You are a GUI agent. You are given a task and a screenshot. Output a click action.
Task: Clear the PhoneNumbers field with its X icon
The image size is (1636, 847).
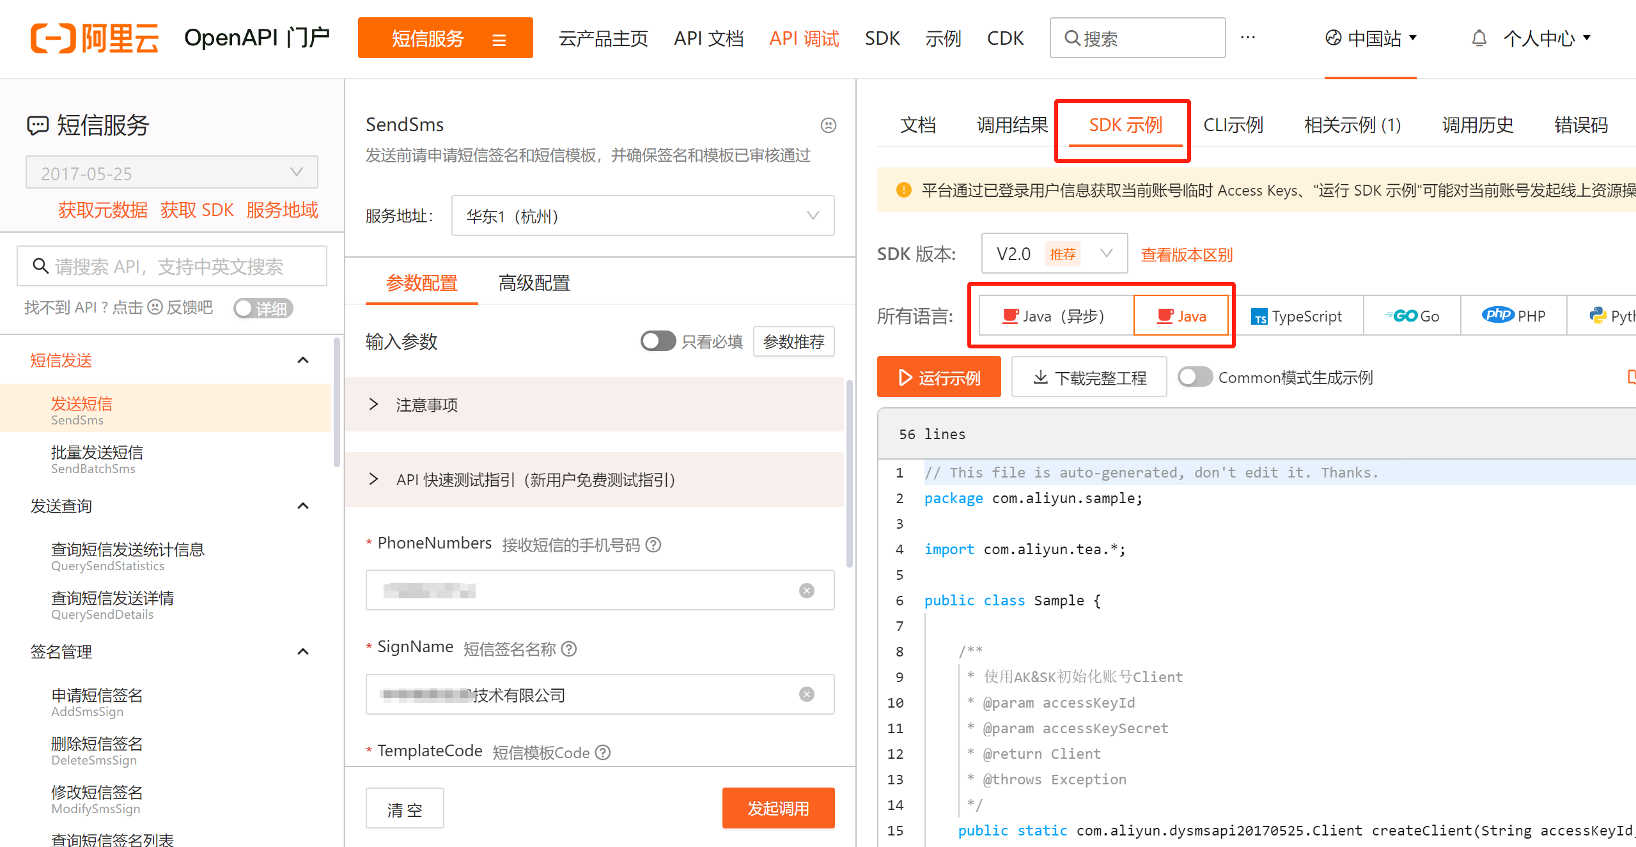click(x=807, y=591)
